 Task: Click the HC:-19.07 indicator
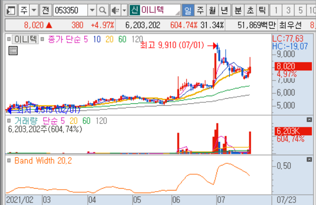tap(290, 46)
